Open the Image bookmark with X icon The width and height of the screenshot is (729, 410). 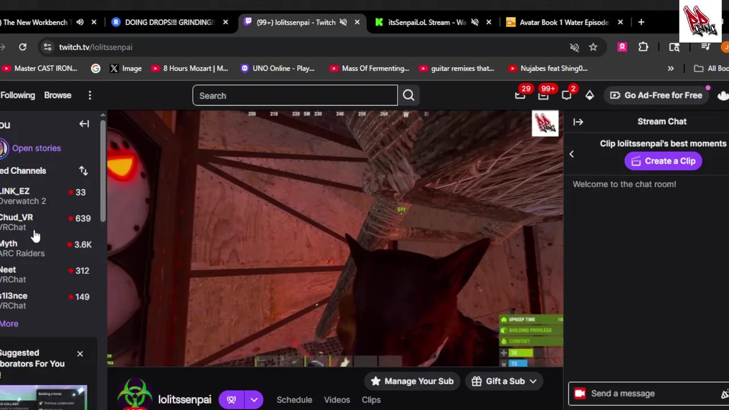tap(125, 68)
